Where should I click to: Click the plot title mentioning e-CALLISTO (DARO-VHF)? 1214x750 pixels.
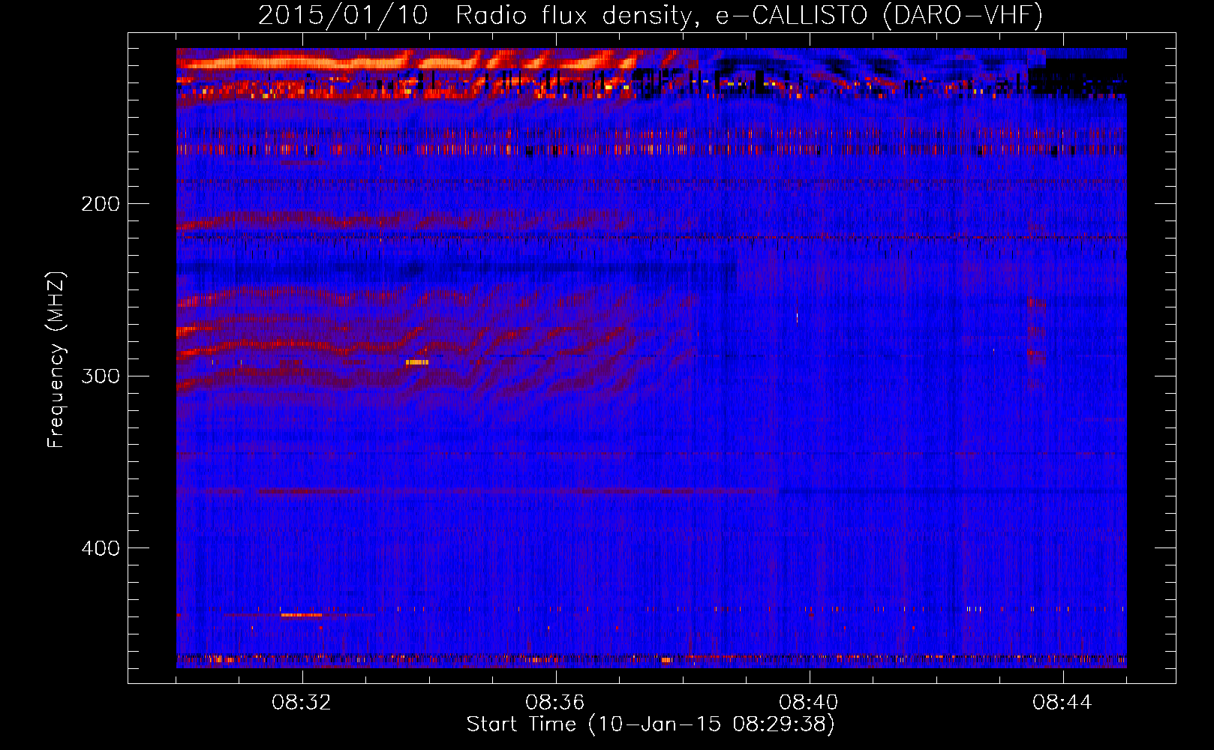[x=651, y=16]
